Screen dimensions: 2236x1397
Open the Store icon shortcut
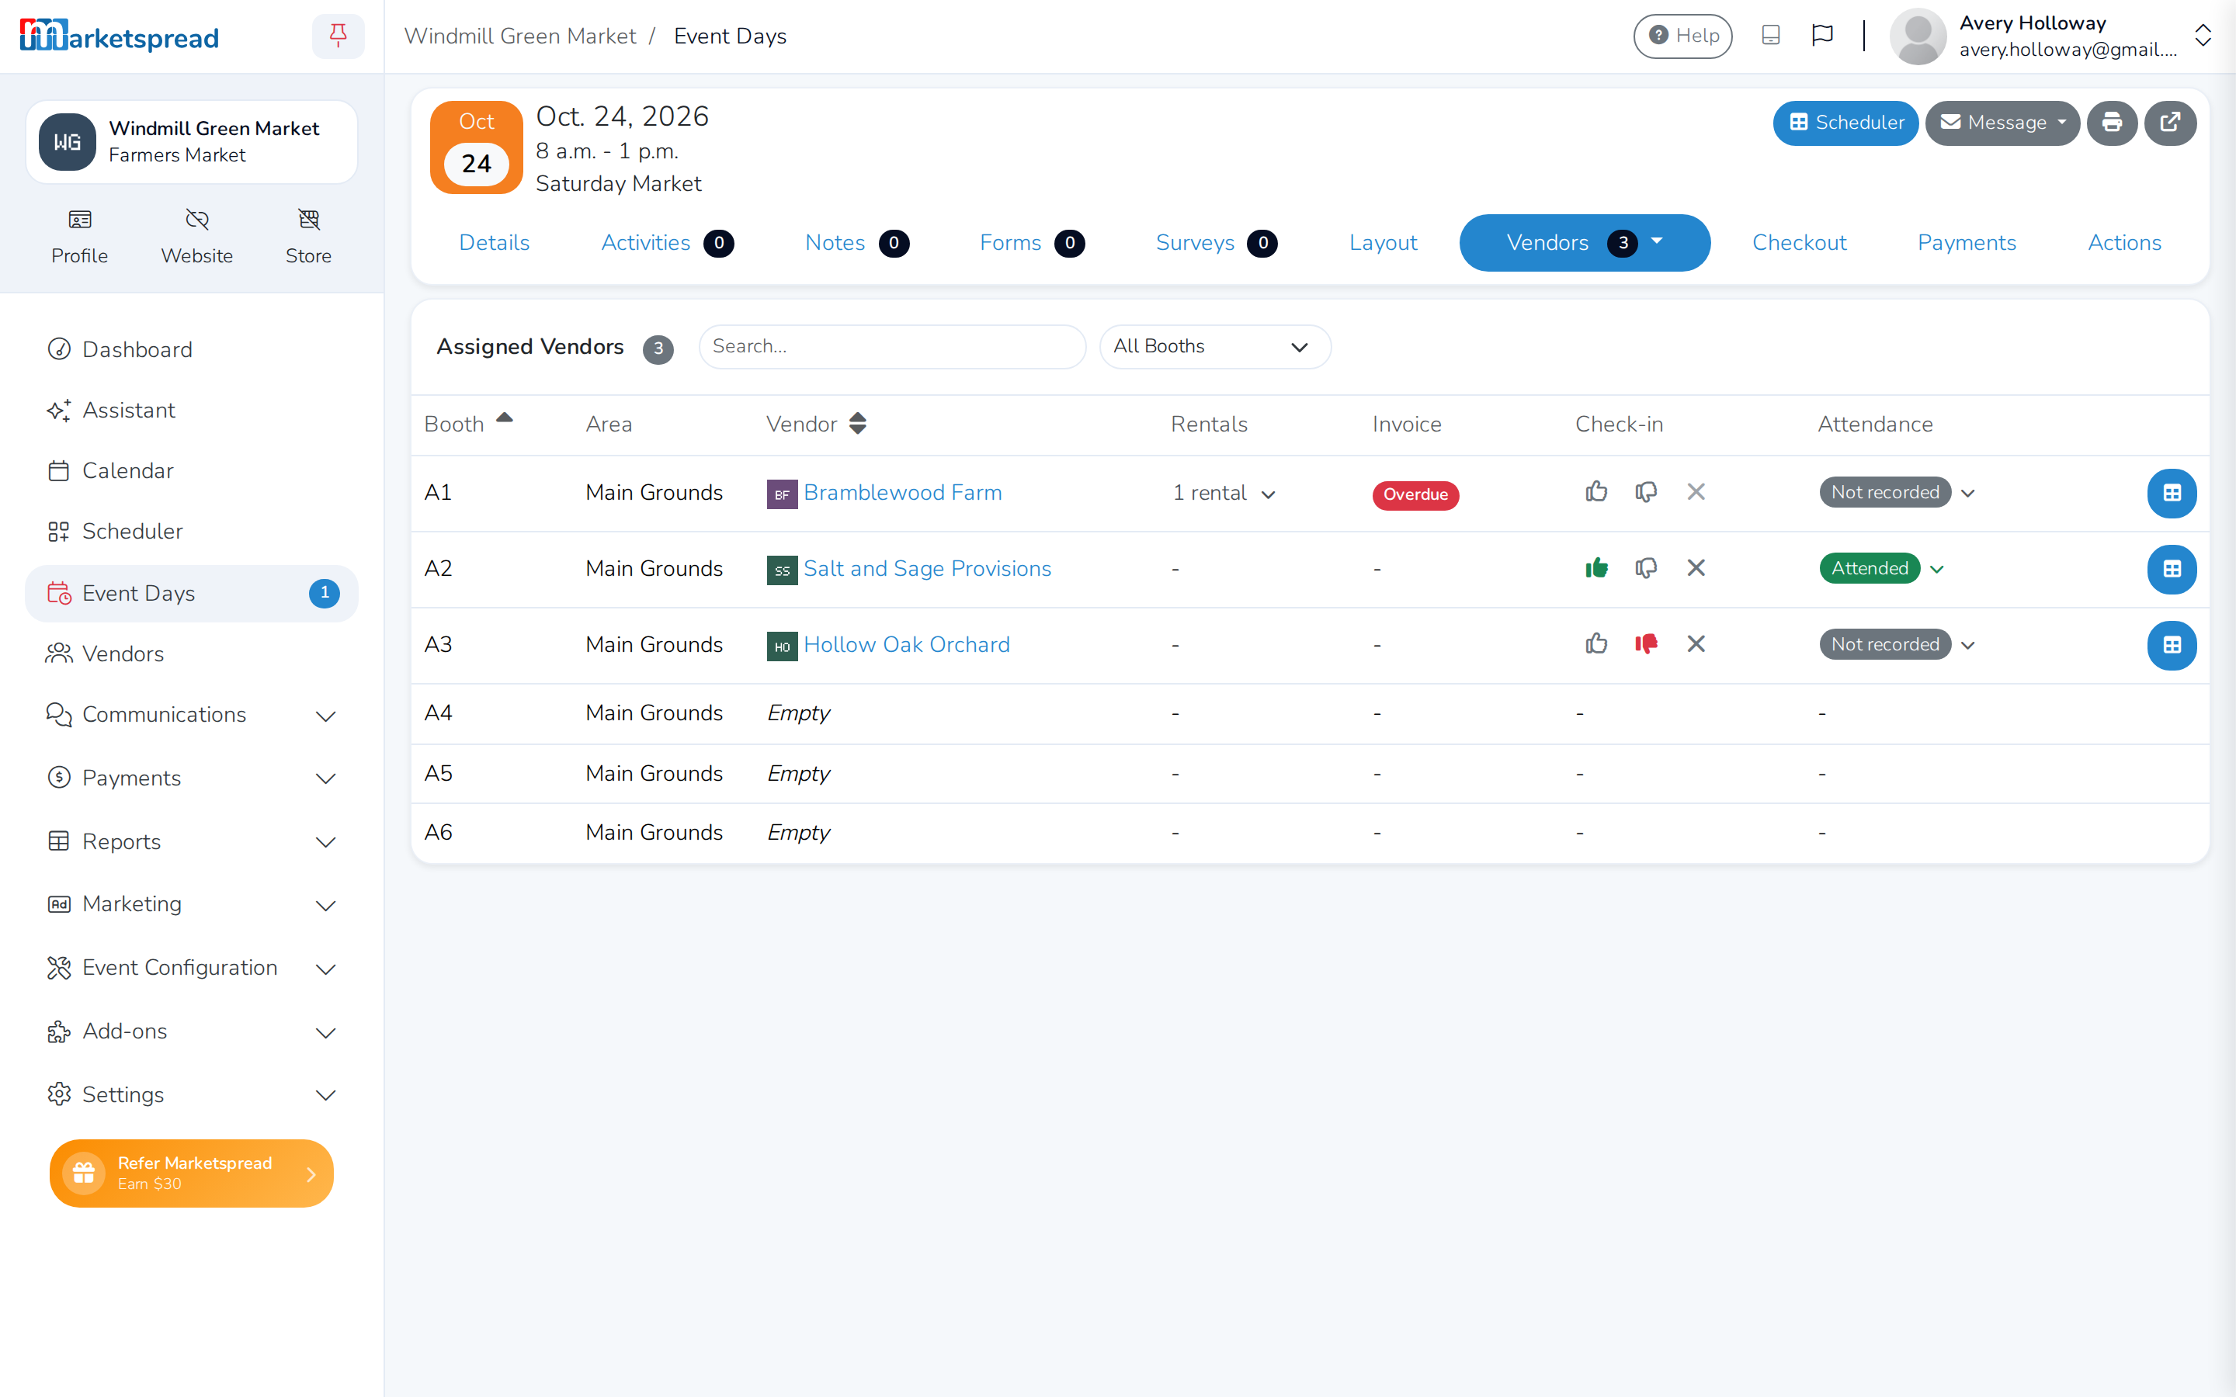click(x=308, y=237)
